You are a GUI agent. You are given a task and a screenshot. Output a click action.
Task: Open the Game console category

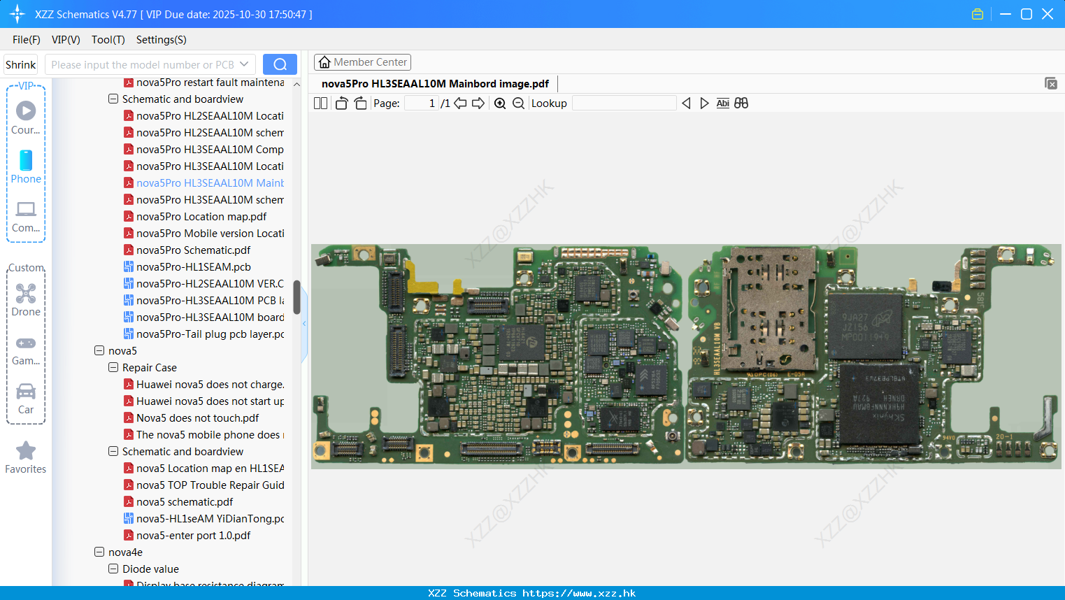[26, 350]
